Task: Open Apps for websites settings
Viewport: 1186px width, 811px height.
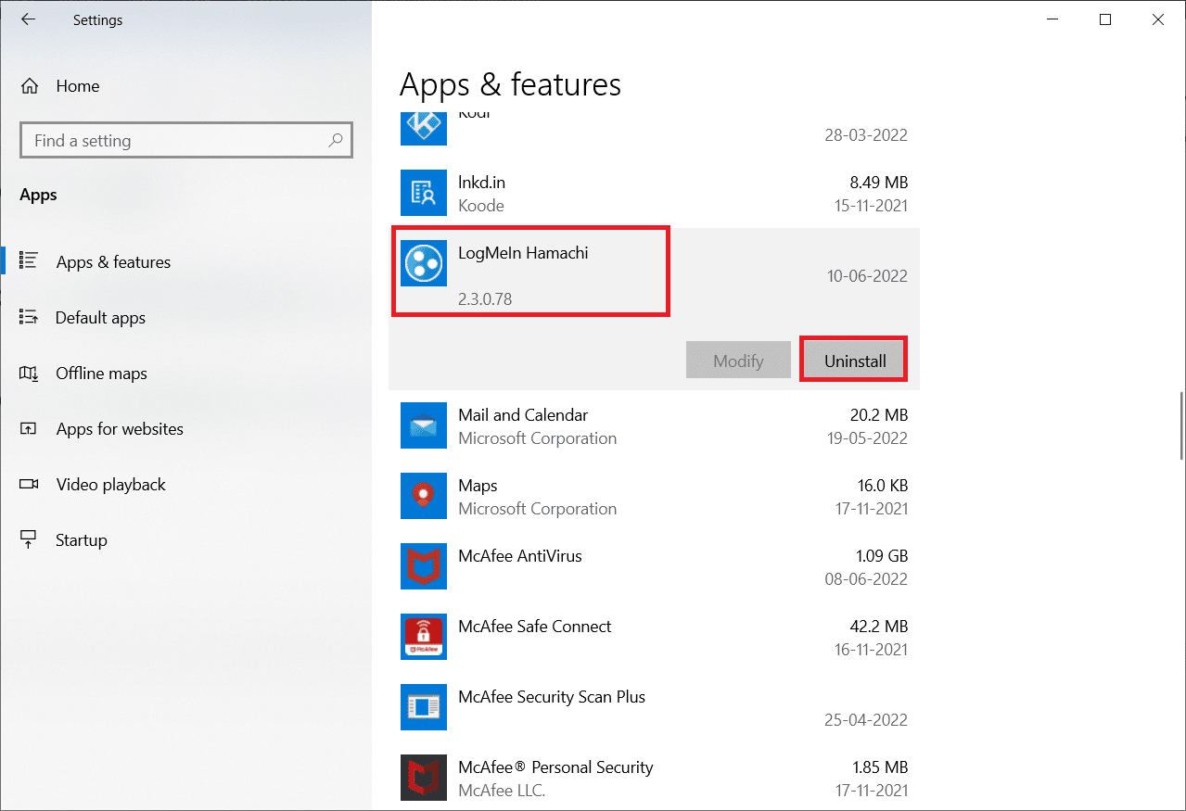Action: 120,429
